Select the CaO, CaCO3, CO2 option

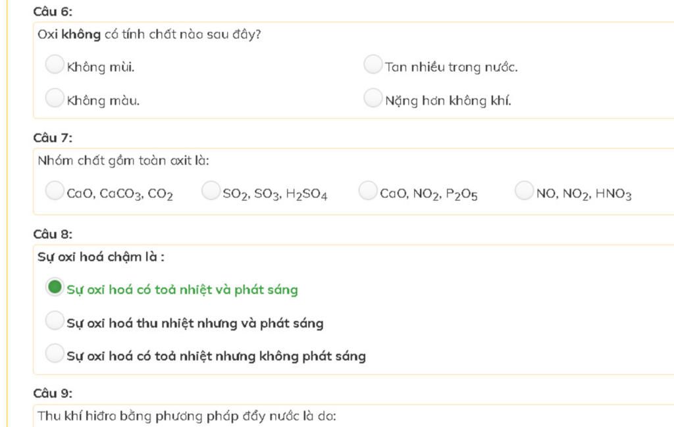point(55,190)
